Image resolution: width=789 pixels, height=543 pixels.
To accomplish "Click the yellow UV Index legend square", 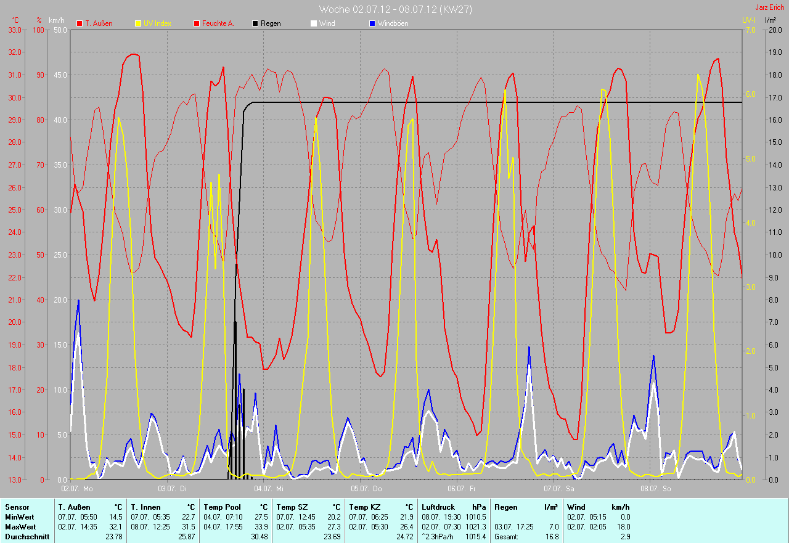I will point(138,23).
